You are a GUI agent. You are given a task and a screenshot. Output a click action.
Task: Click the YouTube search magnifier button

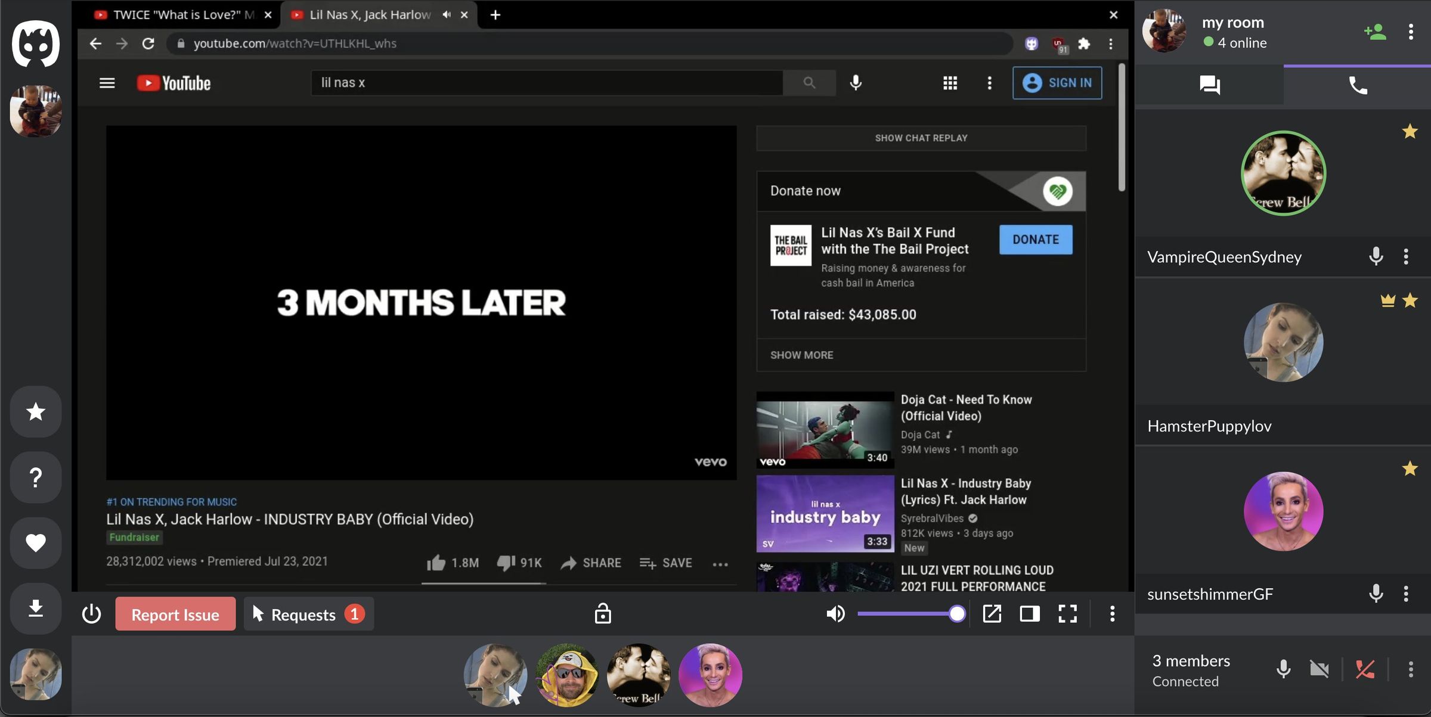click(x=809, y=83)
